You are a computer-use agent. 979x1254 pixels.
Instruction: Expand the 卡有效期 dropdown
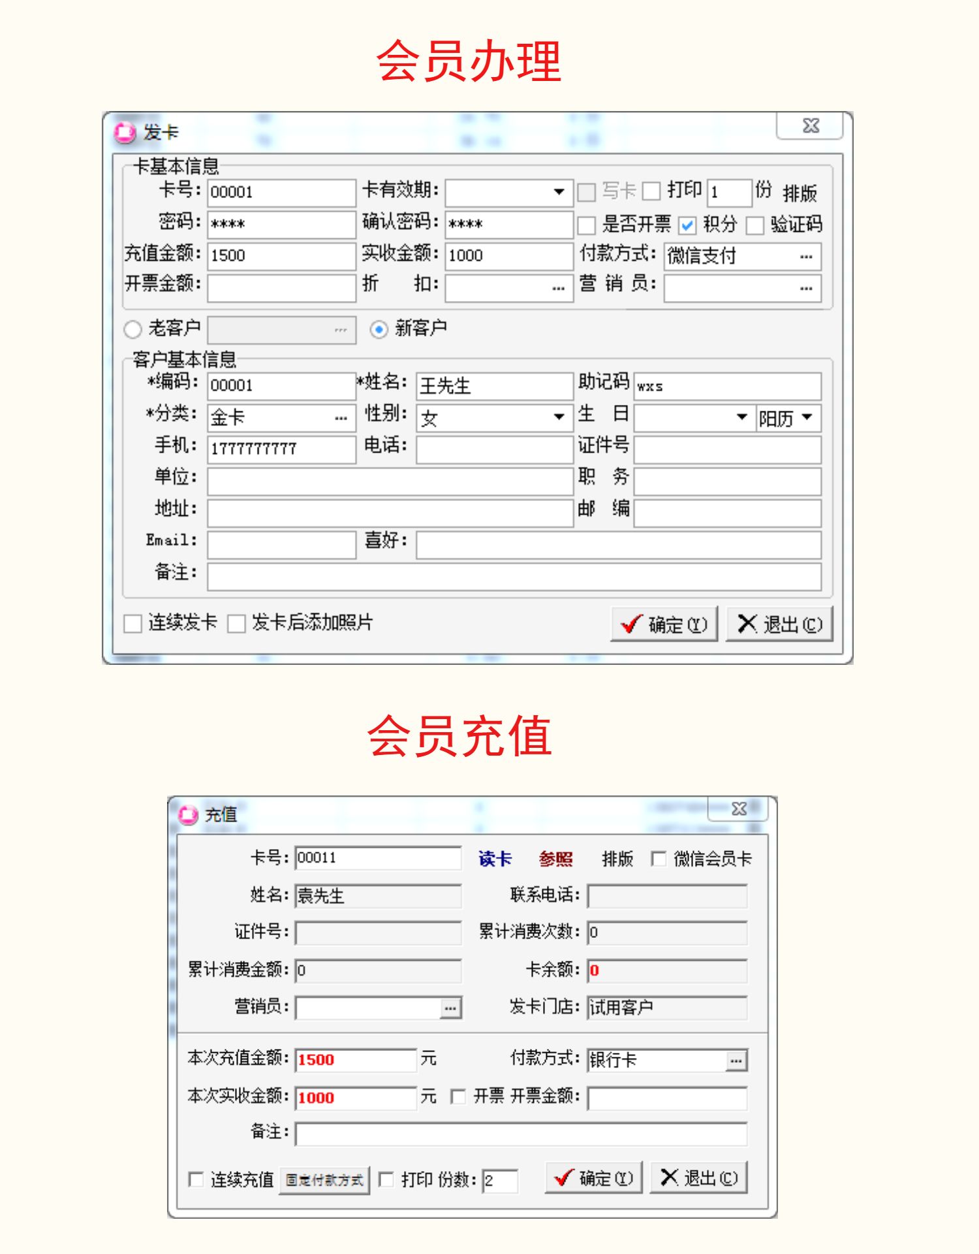tap(559, 192)
